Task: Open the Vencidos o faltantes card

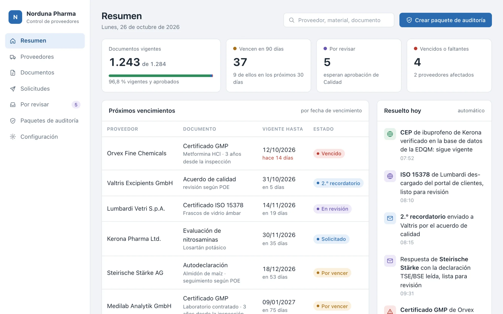Action: click(449, 66)
